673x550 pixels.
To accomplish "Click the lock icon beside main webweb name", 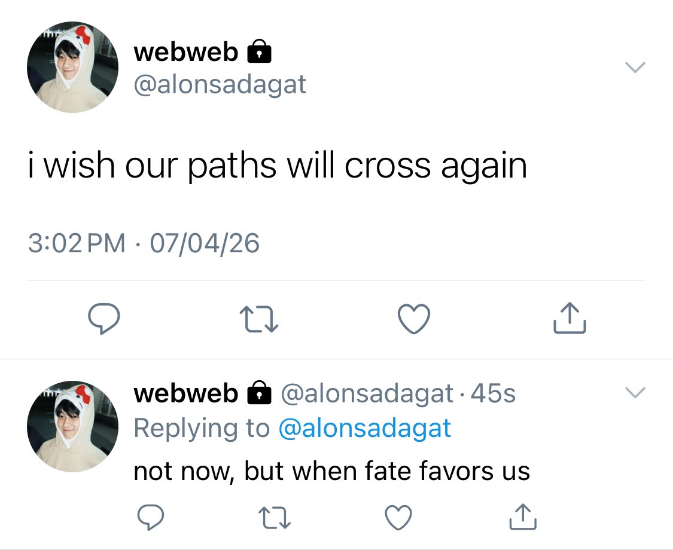I will click(x=259, y=51).
